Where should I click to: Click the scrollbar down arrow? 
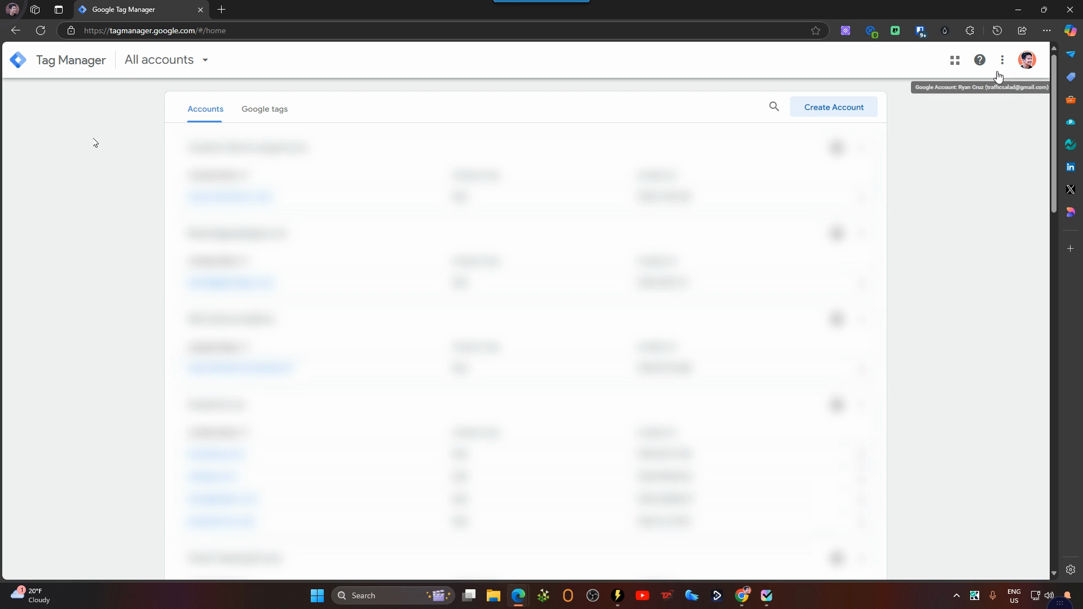pos(1054,573)
